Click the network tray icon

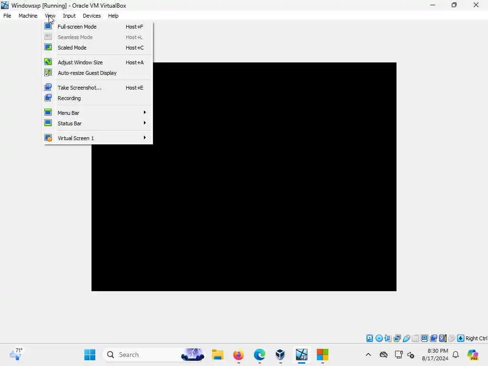[398, 355]
